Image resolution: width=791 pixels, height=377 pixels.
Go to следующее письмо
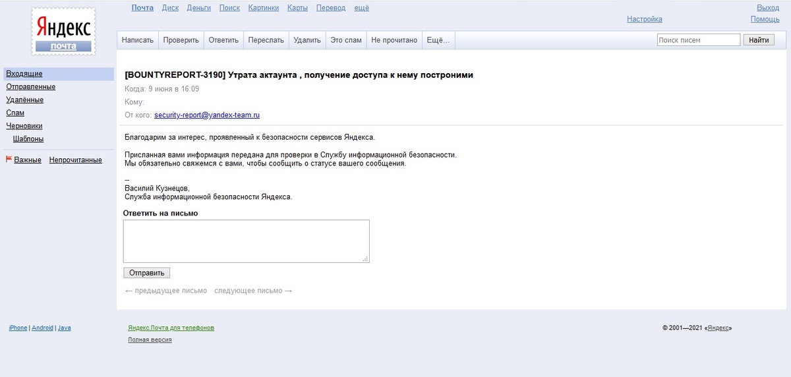pos(253,291)
